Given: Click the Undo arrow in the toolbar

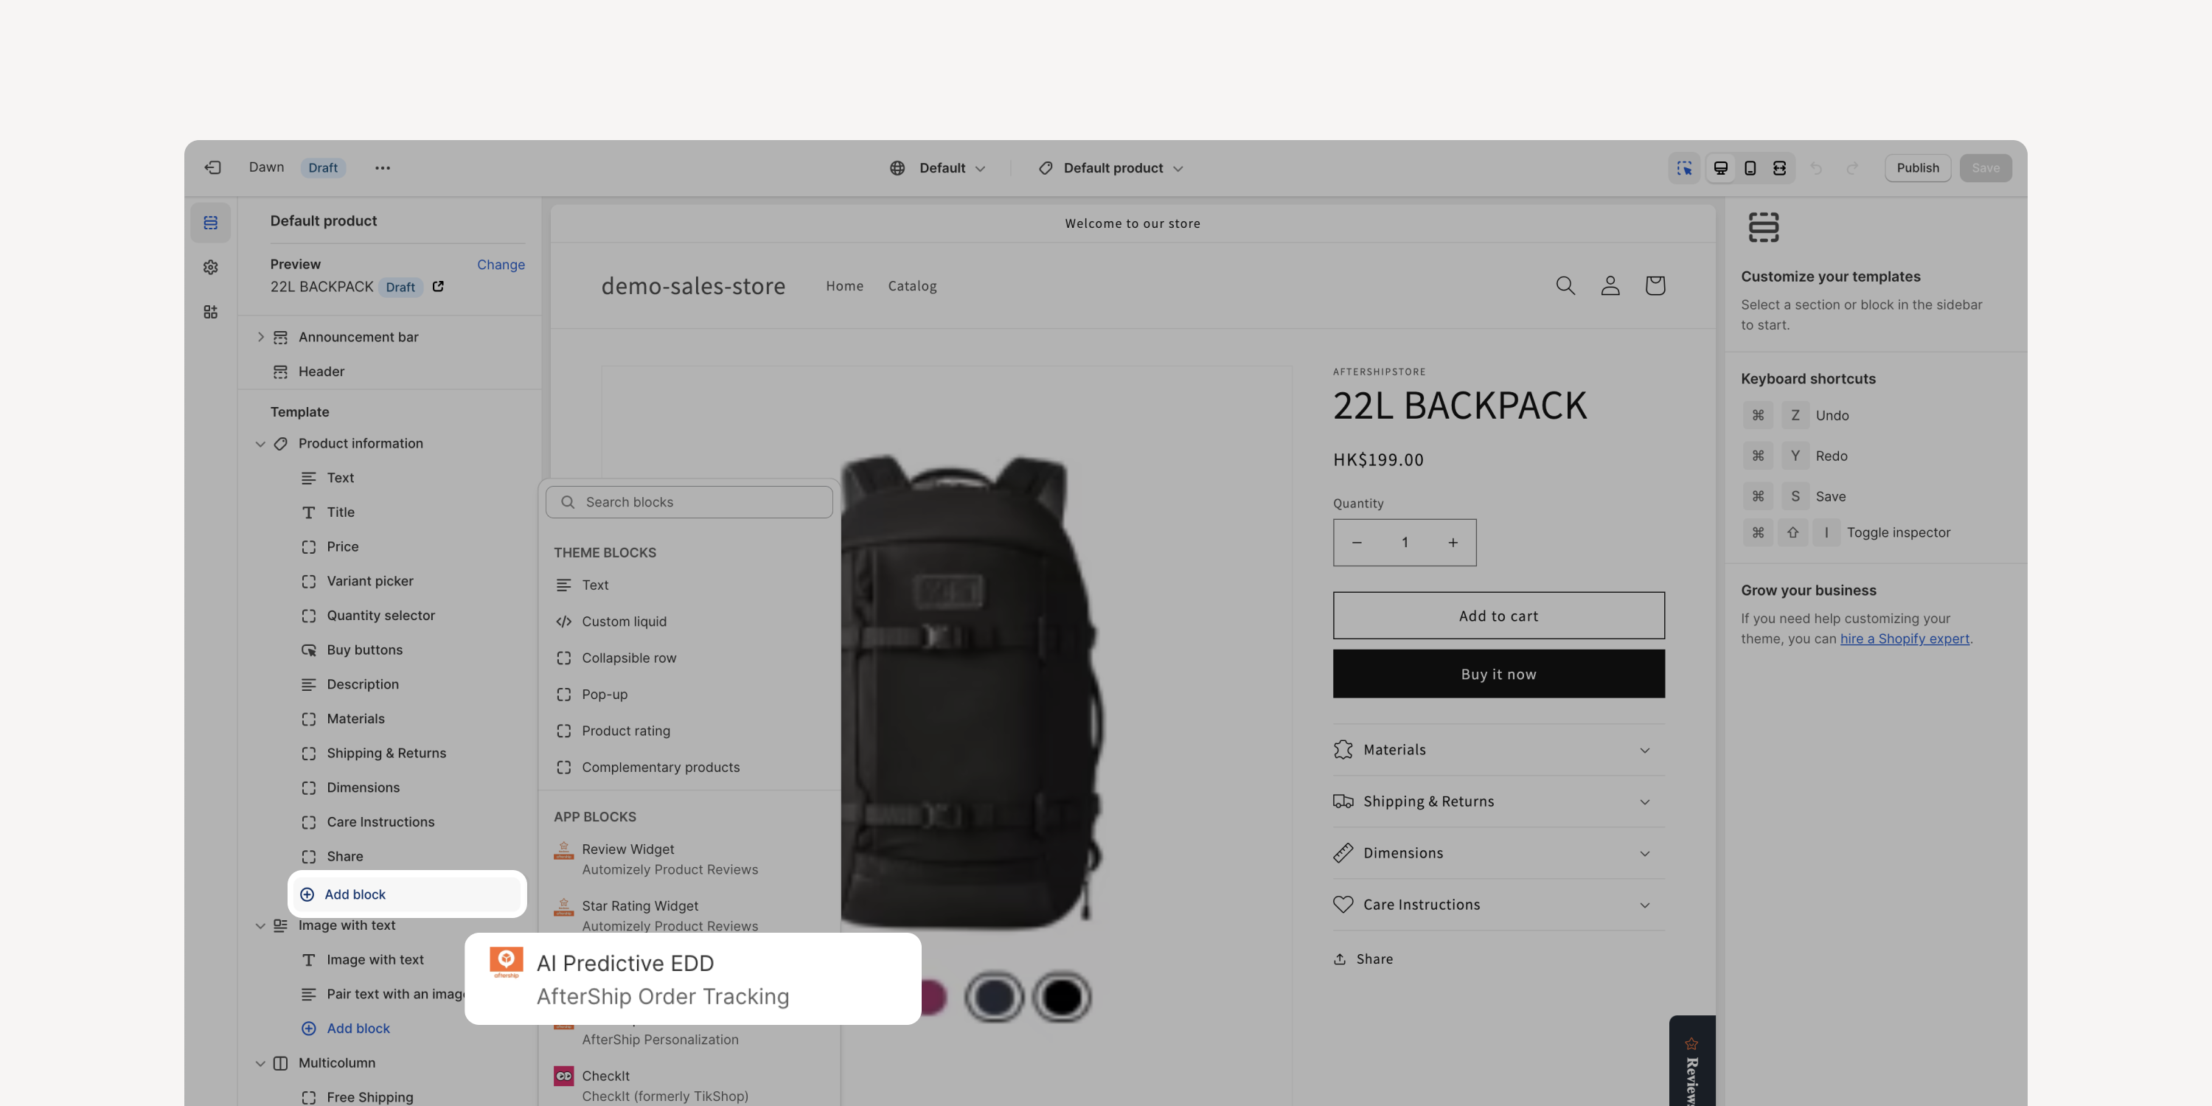Looking at the screenshot, I should point(1816,167).
